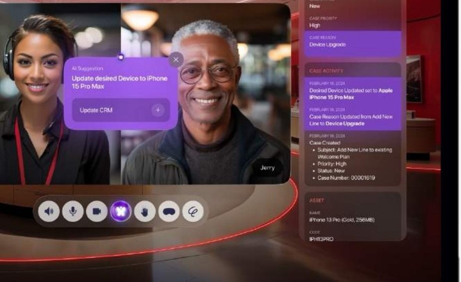Image resolution: width=461 pixels, height=282 pixels.
Task: Mute the call speaker audio
Action: click(49, 211)
